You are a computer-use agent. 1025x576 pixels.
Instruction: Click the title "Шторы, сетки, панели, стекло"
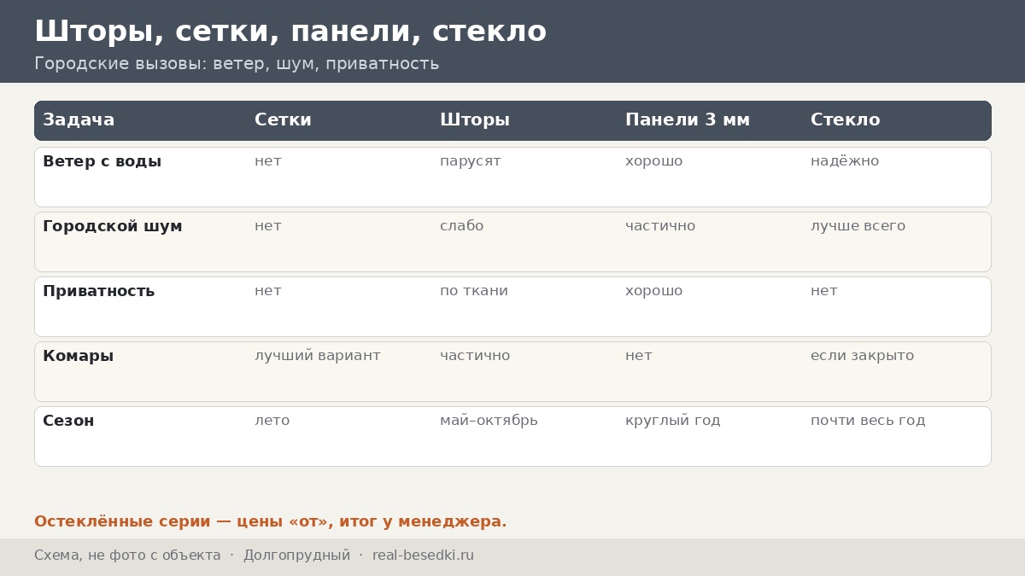tap(290, 32)
